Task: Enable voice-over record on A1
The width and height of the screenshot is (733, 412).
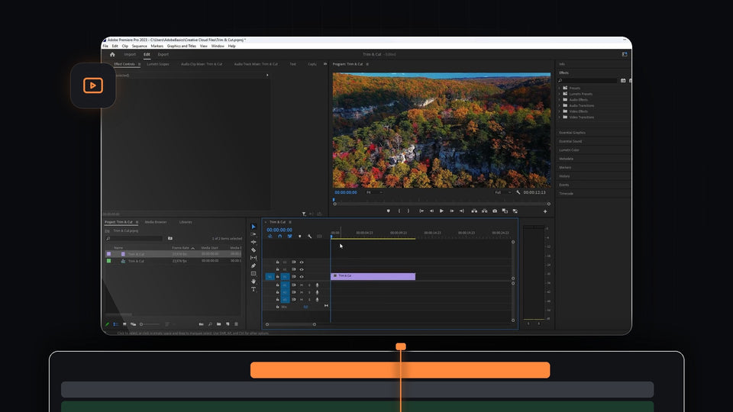Action: point(317,285)
